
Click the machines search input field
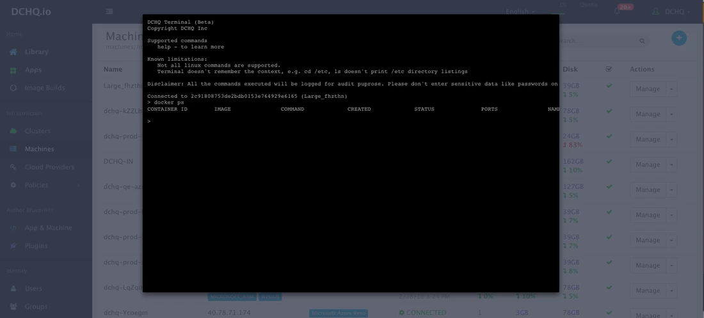pyautogui.click(x=597, y=41)
